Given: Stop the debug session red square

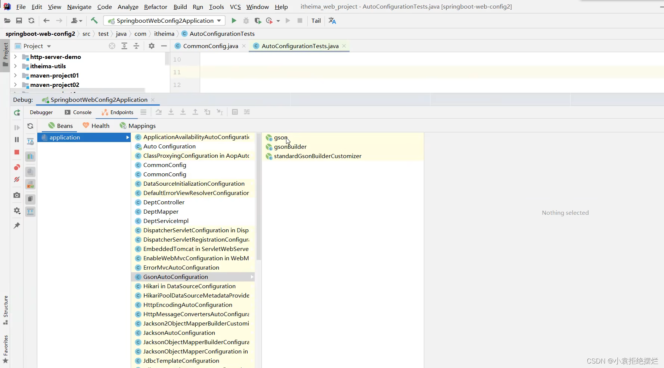Looking at the screenshot, I should point(17,152).
